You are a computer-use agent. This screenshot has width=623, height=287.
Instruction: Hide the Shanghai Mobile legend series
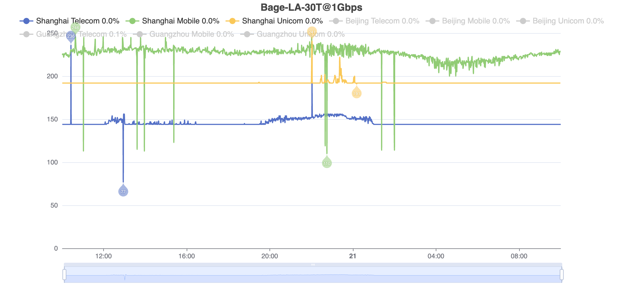click(172, 21)
